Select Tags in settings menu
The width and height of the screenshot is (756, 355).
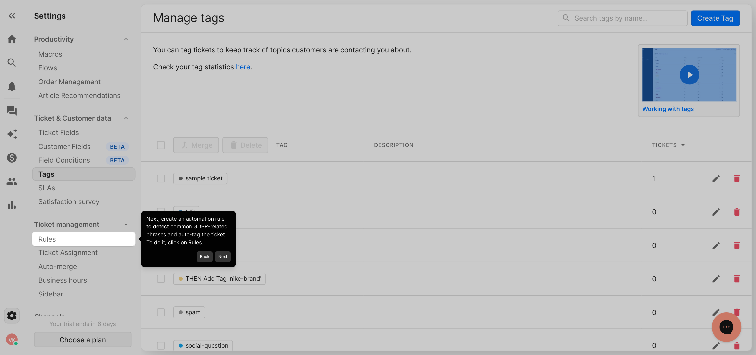(x=84, y=174)
